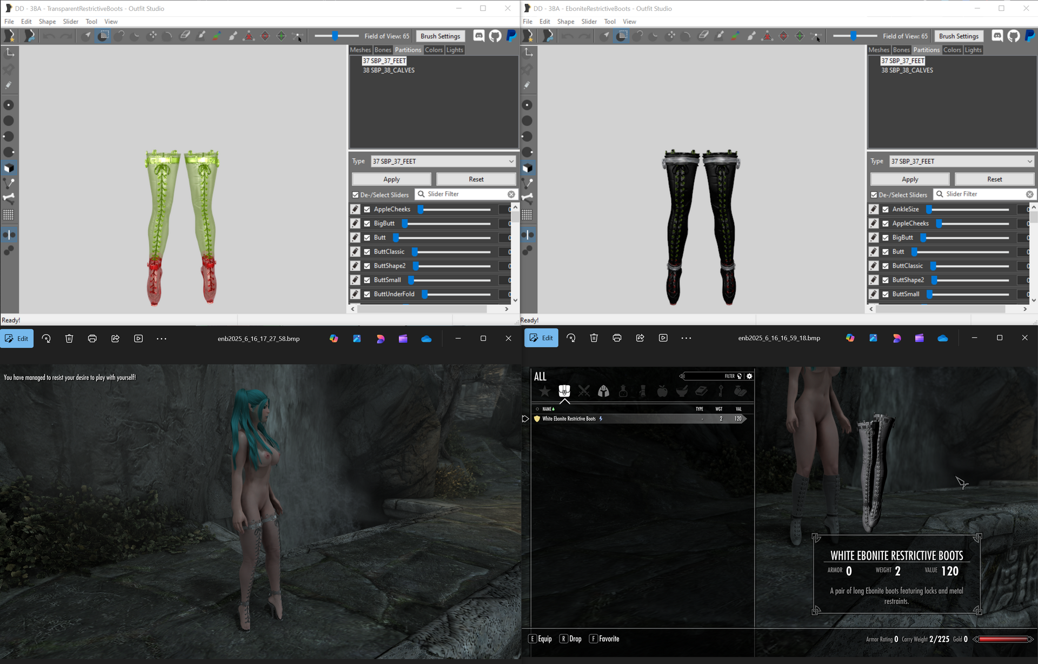Uncheck BigButt checkbox in TransparentRestrictiveBoots window

click(x=367, y=224)
